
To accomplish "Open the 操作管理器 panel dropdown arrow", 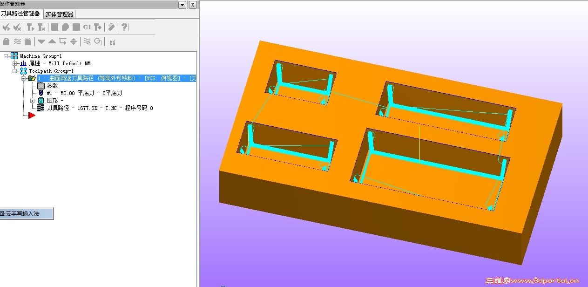I will [x=182, y=5].
